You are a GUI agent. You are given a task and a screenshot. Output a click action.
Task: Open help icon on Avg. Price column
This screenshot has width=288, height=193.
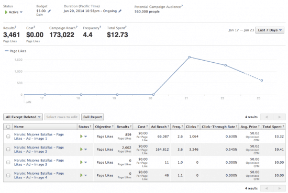tap(259, 126)
